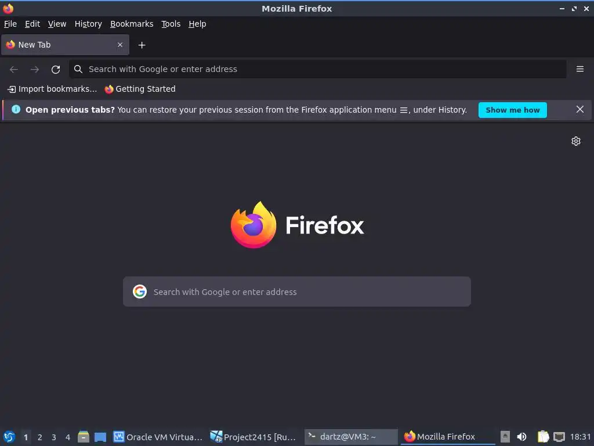Open the Firefox application hamburger menu
Image resolution: width=594 pixels, height=446 pixels.
tap(579, 69)
